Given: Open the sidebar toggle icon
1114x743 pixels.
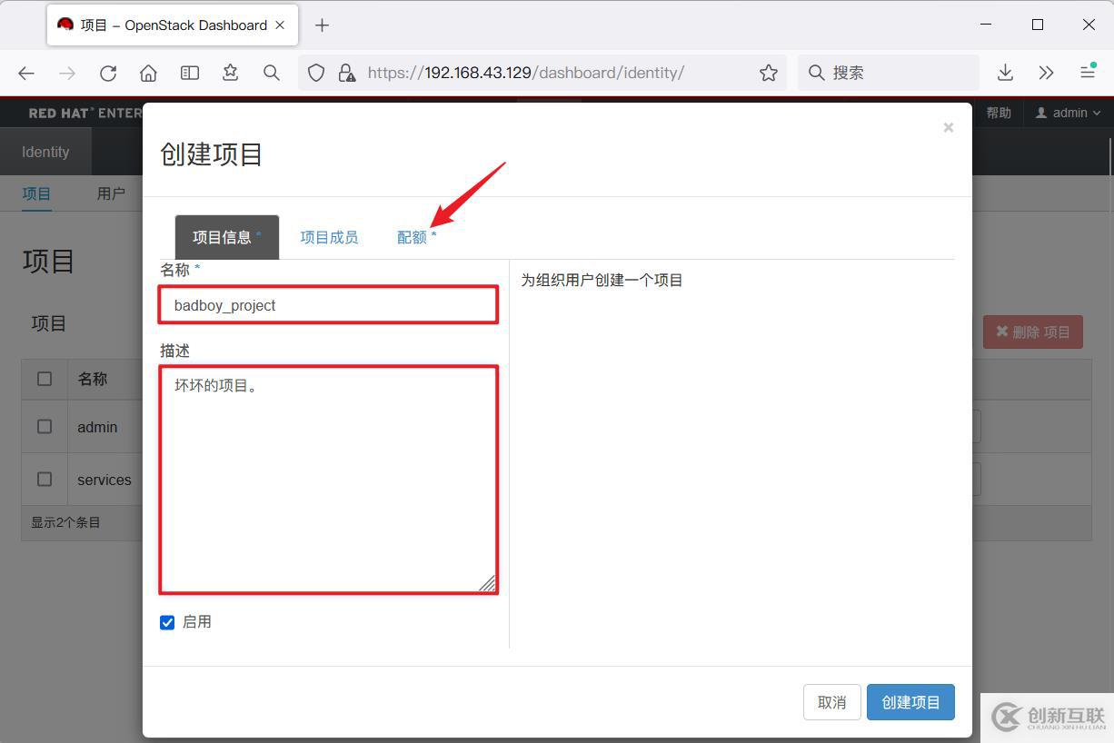Looking at the screenshot, I should pos(190,73).
